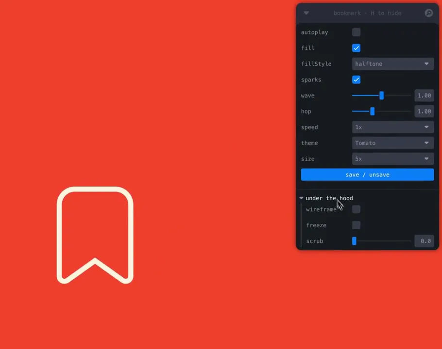Click the "size" label
Viewport: 442px width, 349px height.
pos(307,159)
